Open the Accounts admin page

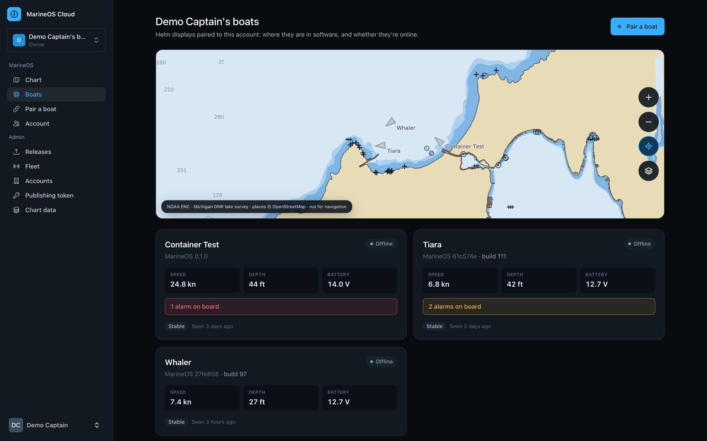(56, 181)
